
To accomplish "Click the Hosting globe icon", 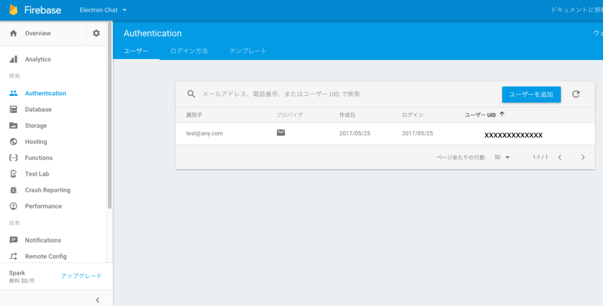I will click(x=14, y=141).
